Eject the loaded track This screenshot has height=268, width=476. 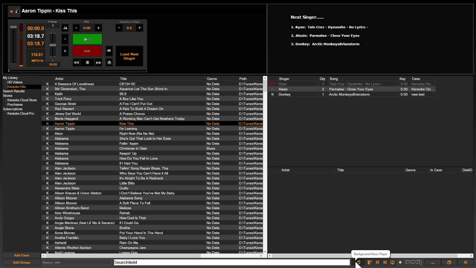tap(109, 63)
